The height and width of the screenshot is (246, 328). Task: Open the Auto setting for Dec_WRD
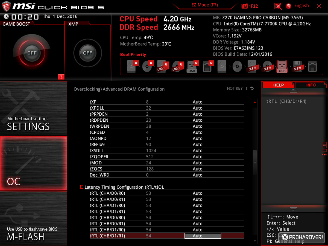point(198,175)
